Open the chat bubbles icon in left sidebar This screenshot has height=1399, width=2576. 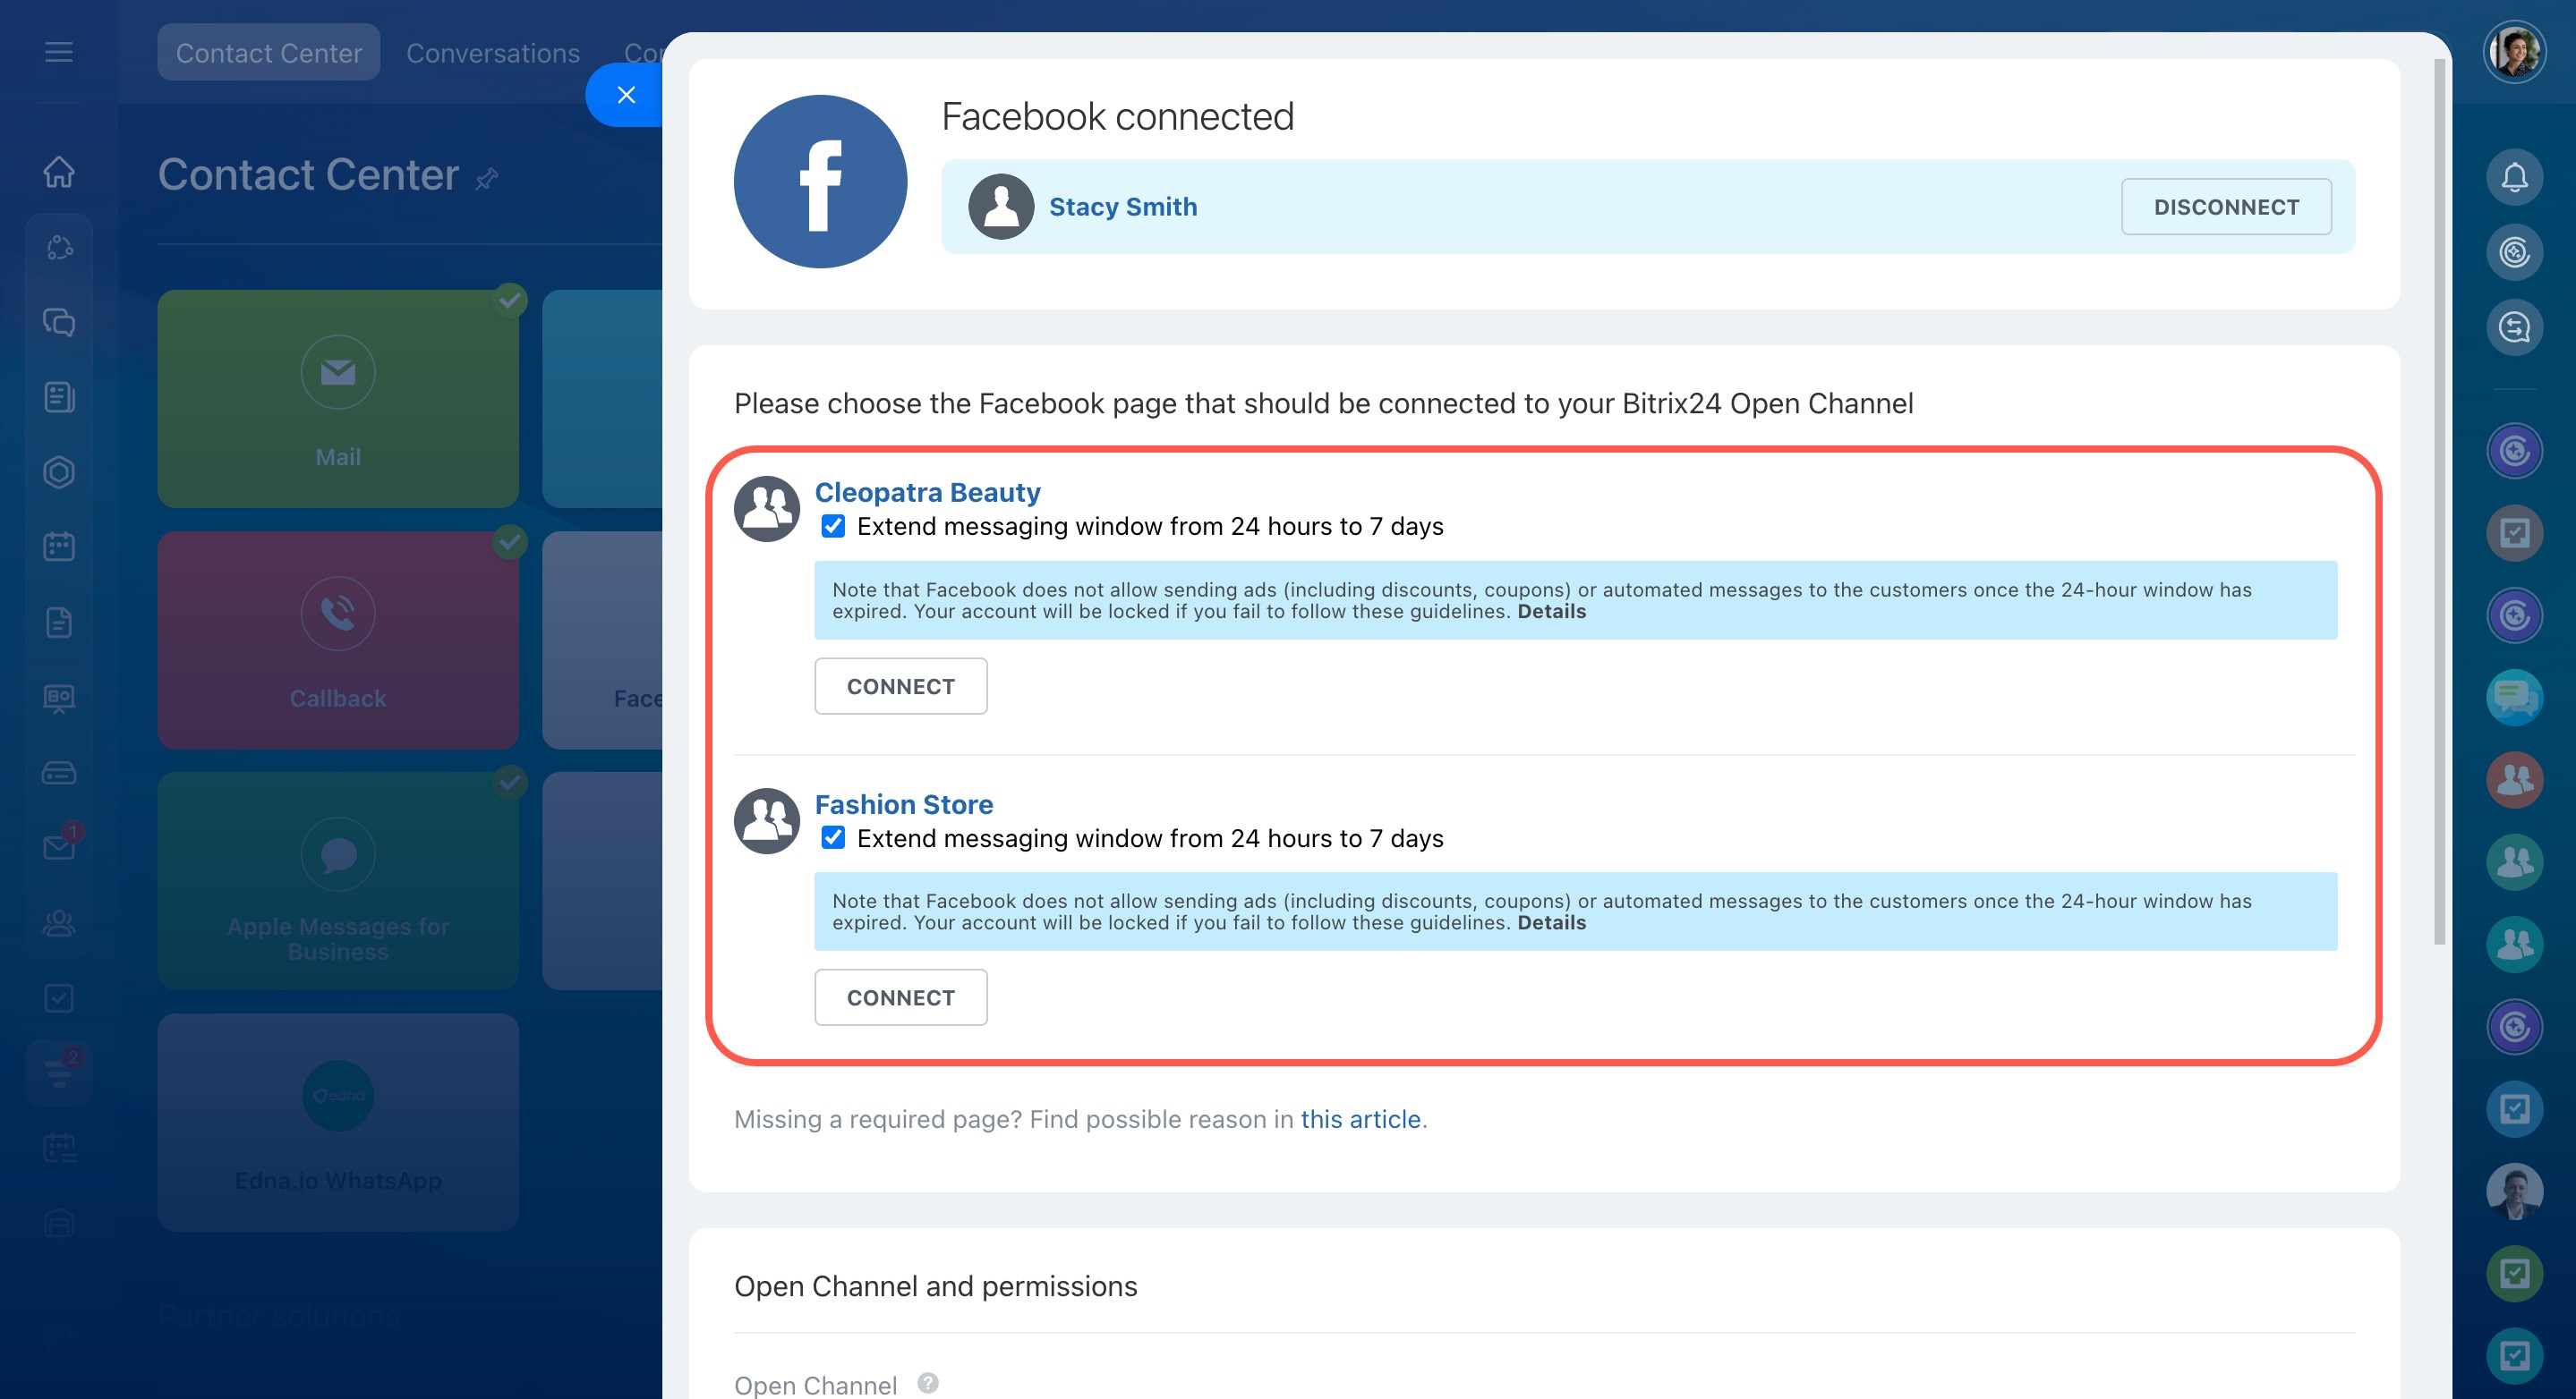59,322
